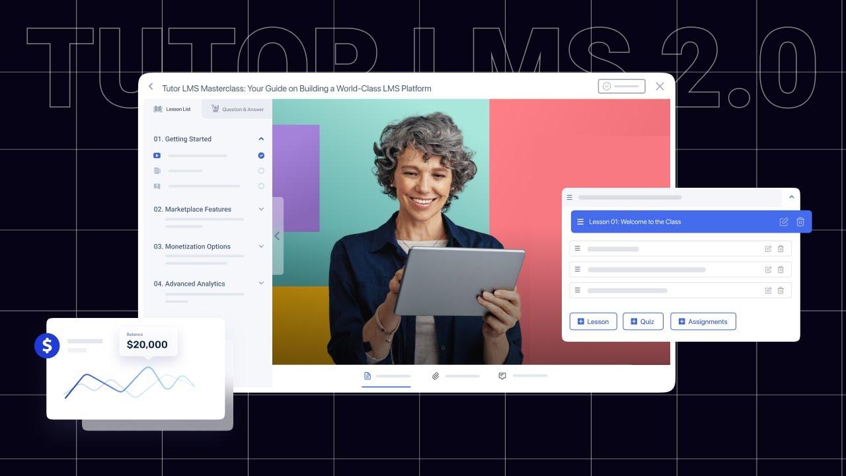Screen dimensions: 846x476
Task: Add a new Quiz
Action: click(x=643, y=321)
